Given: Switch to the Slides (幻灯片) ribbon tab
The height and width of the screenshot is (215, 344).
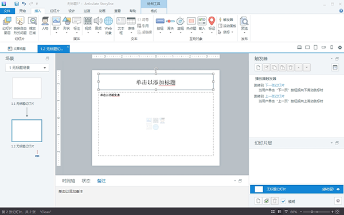Looking at the screenshot, I should pos(54,11).
